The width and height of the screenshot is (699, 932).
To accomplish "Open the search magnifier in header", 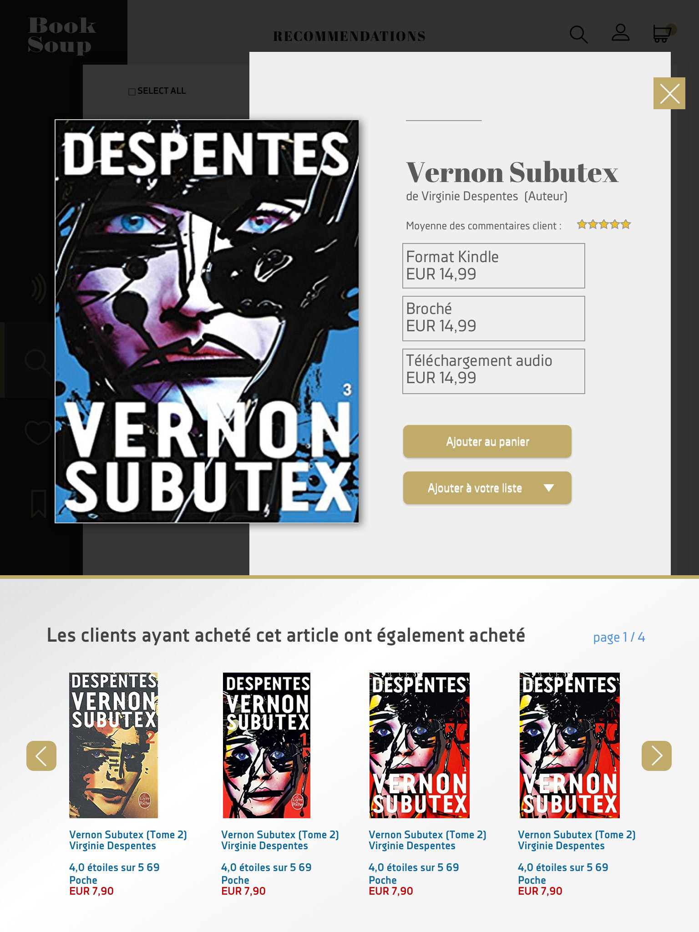I will (578, 34).
